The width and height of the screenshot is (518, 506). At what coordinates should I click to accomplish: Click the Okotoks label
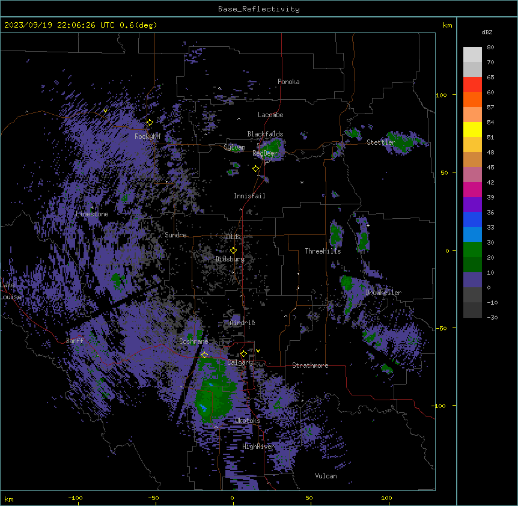248,421
